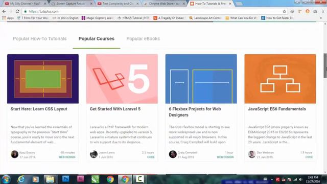Image resolution: width=327 pixels, height=184 pixels.
Task: Click the address bar URL field
Action: (x=154, y=11)
